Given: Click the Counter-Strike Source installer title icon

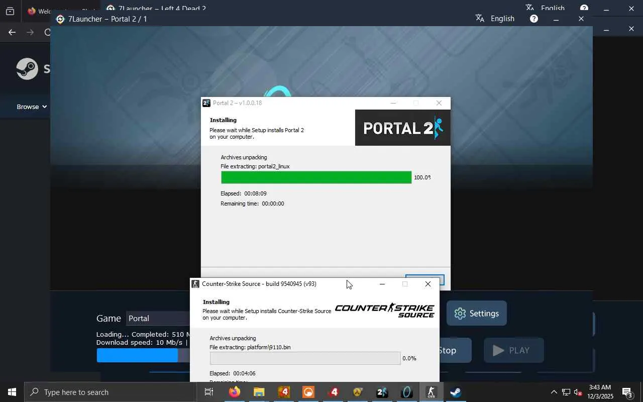Looking at the screenshot, I should (195, 284).
